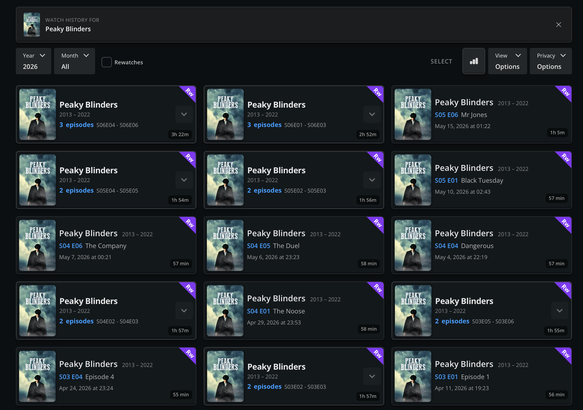Viewport: 583px width, 410px height.
Task: Click the 2h 52m duration badge
Action: point(368,134)
